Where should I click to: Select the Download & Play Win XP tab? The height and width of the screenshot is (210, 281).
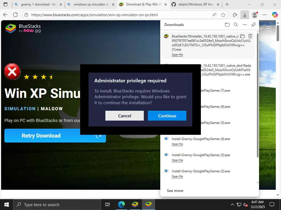143,4
